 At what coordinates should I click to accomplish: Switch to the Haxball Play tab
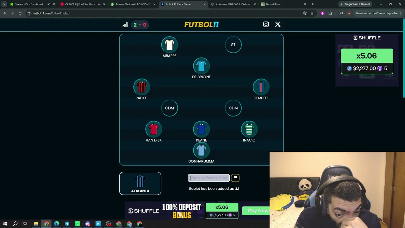coord(273,4)
